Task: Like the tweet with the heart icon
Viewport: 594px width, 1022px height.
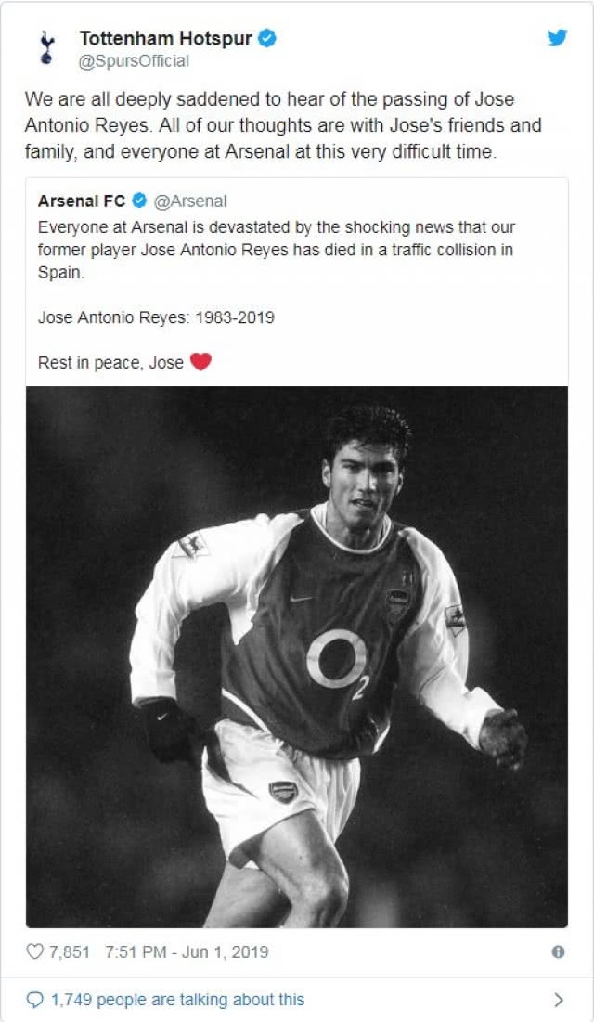Action: 35,951
